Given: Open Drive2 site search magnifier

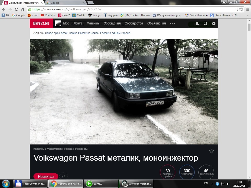Looking at the screenshot, I should point(206,23).
